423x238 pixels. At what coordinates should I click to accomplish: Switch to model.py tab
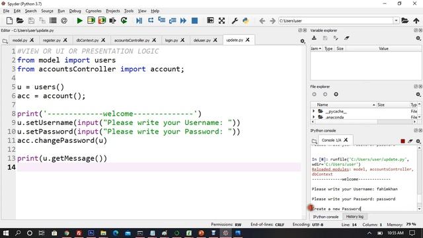pos(20,40)
